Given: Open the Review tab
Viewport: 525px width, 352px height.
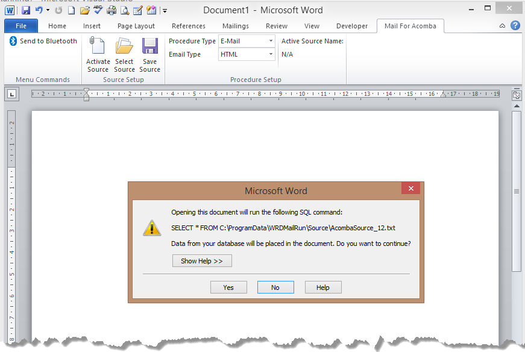Looking at the screenshot, I should click(277, 26).
